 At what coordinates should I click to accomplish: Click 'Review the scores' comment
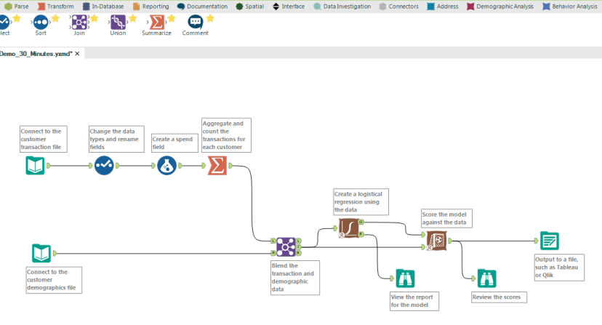click(499, 297)
